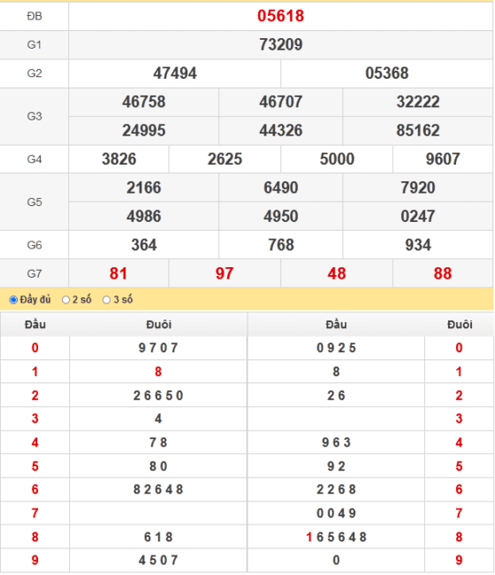
Task: Click the head digits '9 2' cell
Action: [337, 466]
